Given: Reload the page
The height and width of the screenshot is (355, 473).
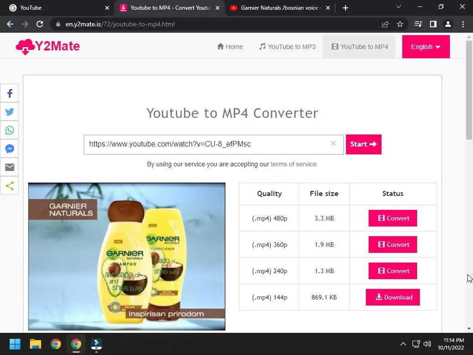Looking at the screenshot, I should (40, 24).
